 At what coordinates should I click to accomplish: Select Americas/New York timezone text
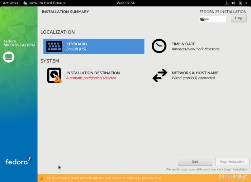(x=195, y=49)
